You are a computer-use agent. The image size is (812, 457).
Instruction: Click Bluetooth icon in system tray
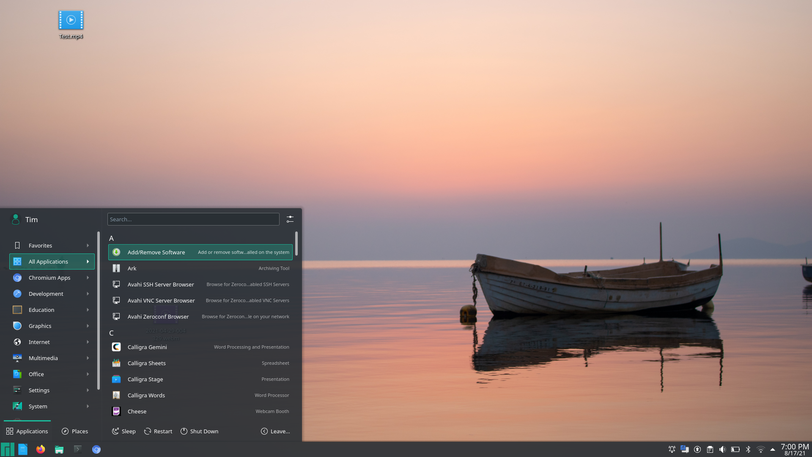(x=748, y=449)
